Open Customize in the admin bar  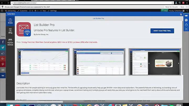(22, 11)
